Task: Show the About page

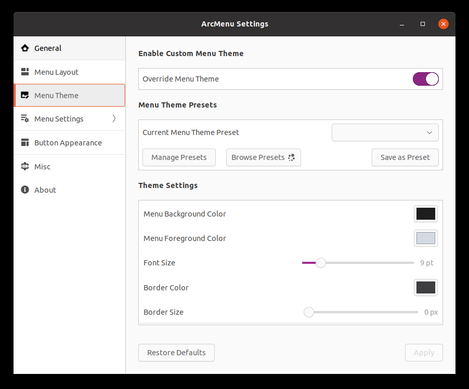Action: point(69,190)
